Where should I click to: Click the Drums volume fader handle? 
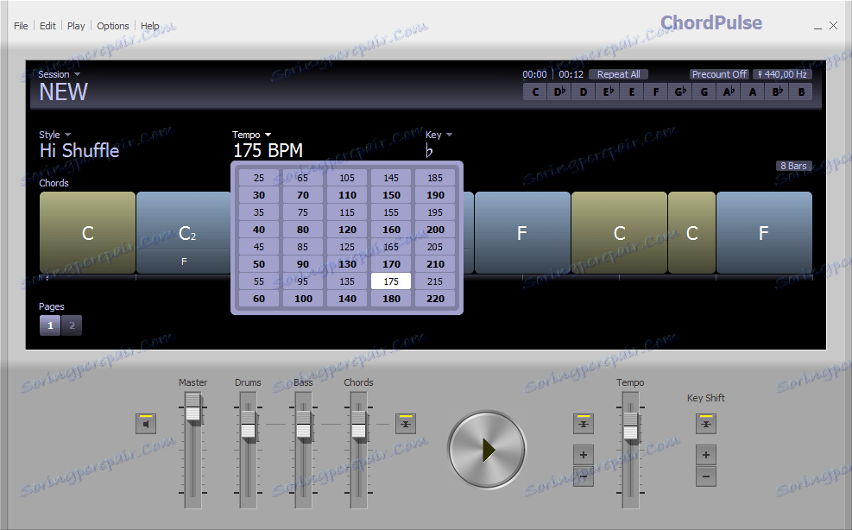(x=249, y=425)
